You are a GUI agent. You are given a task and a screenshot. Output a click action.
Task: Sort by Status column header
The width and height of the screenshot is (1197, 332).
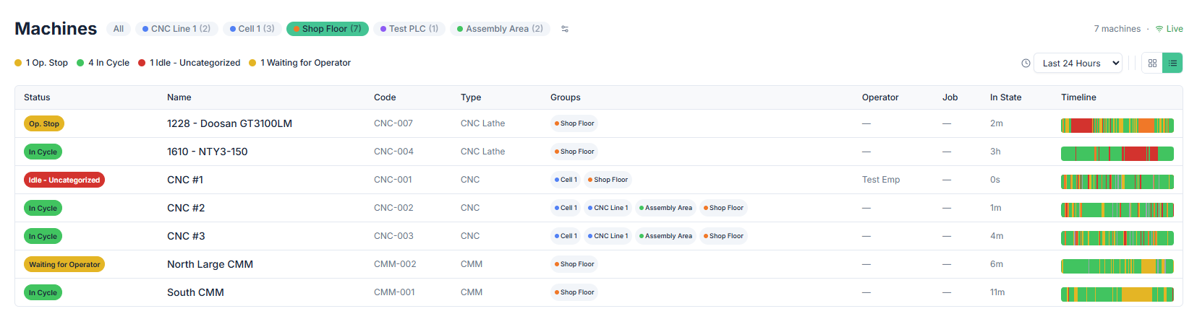[37, 97]
